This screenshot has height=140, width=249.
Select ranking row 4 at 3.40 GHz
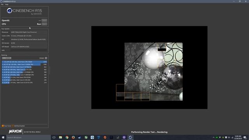[x=25, y=70]
